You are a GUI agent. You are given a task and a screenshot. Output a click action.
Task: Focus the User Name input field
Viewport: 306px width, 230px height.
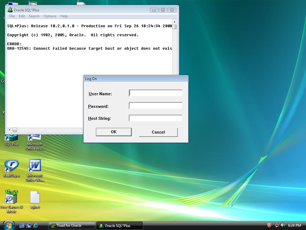tap(155, 93)
